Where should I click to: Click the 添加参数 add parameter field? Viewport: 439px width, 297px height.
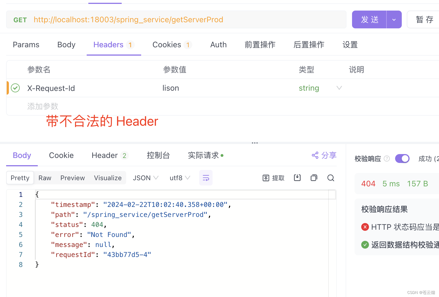(43, 106)
